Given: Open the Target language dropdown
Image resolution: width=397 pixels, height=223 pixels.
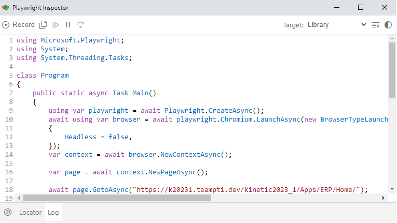Looking at the screenshot, I should (337, 25).
